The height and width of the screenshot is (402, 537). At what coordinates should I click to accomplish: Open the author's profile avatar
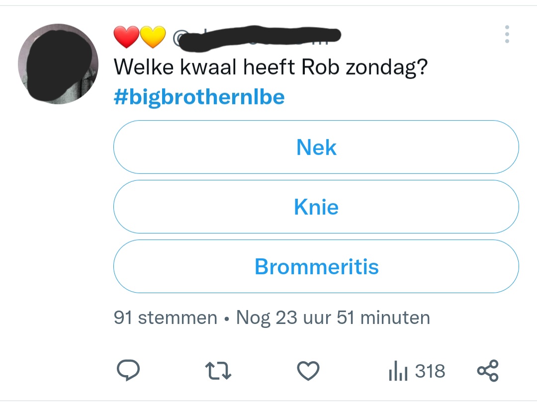58,64
